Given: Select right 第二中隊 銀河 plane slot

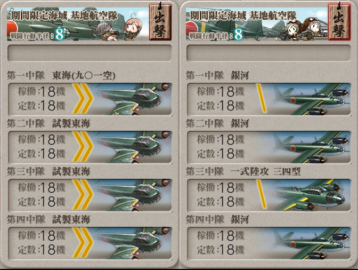Looking at the screenshot, I should pyautogui.click(x=269, y=147).
